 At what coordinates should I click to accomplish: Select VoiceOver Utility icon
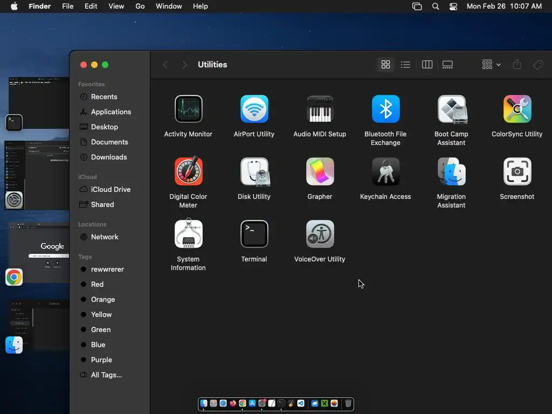(x=320, y=234)
